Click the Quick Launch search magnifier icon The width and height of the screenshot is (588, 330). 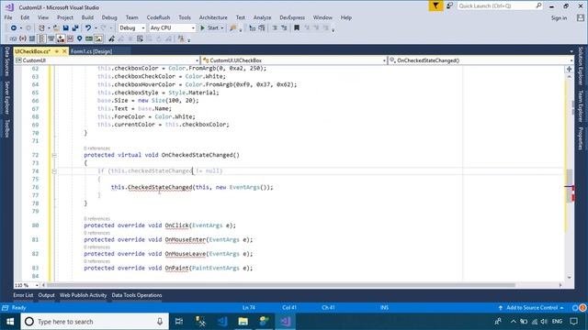pos(538,5)
